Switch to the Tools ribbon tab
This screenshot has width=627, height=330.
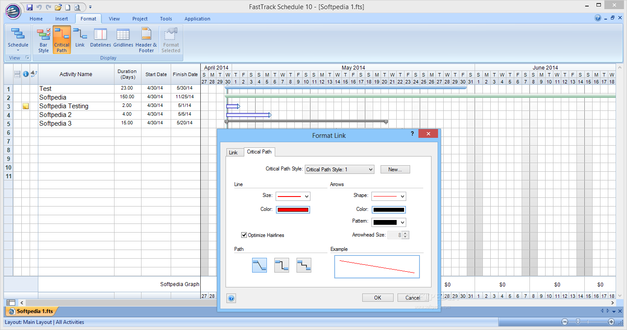(x=166, y=19)
